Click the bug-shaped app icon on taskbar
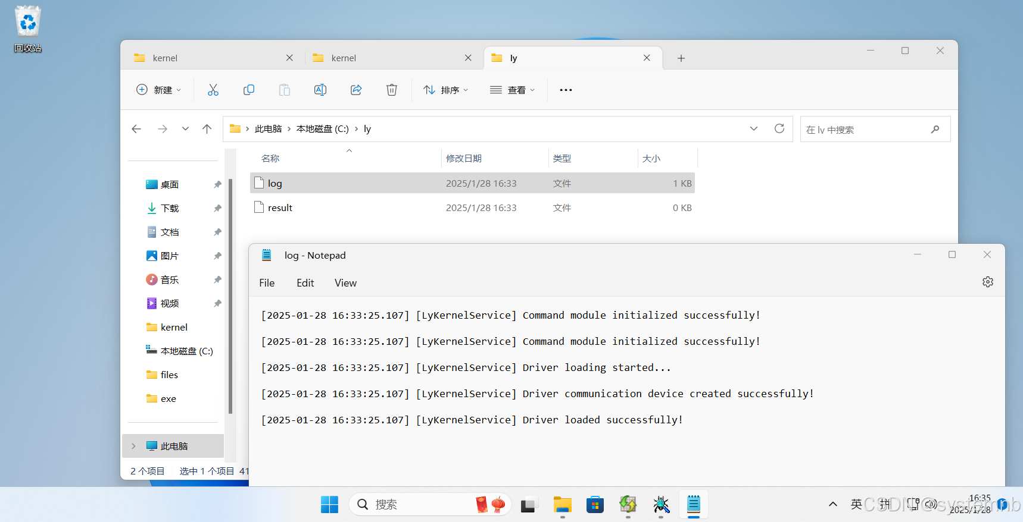This screenshot has height=522, width=1023. [661, 505]
